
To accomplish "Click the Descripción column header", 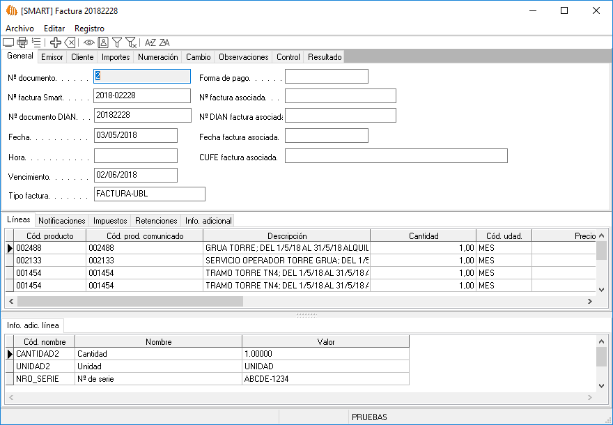I will tap(286, 236).
